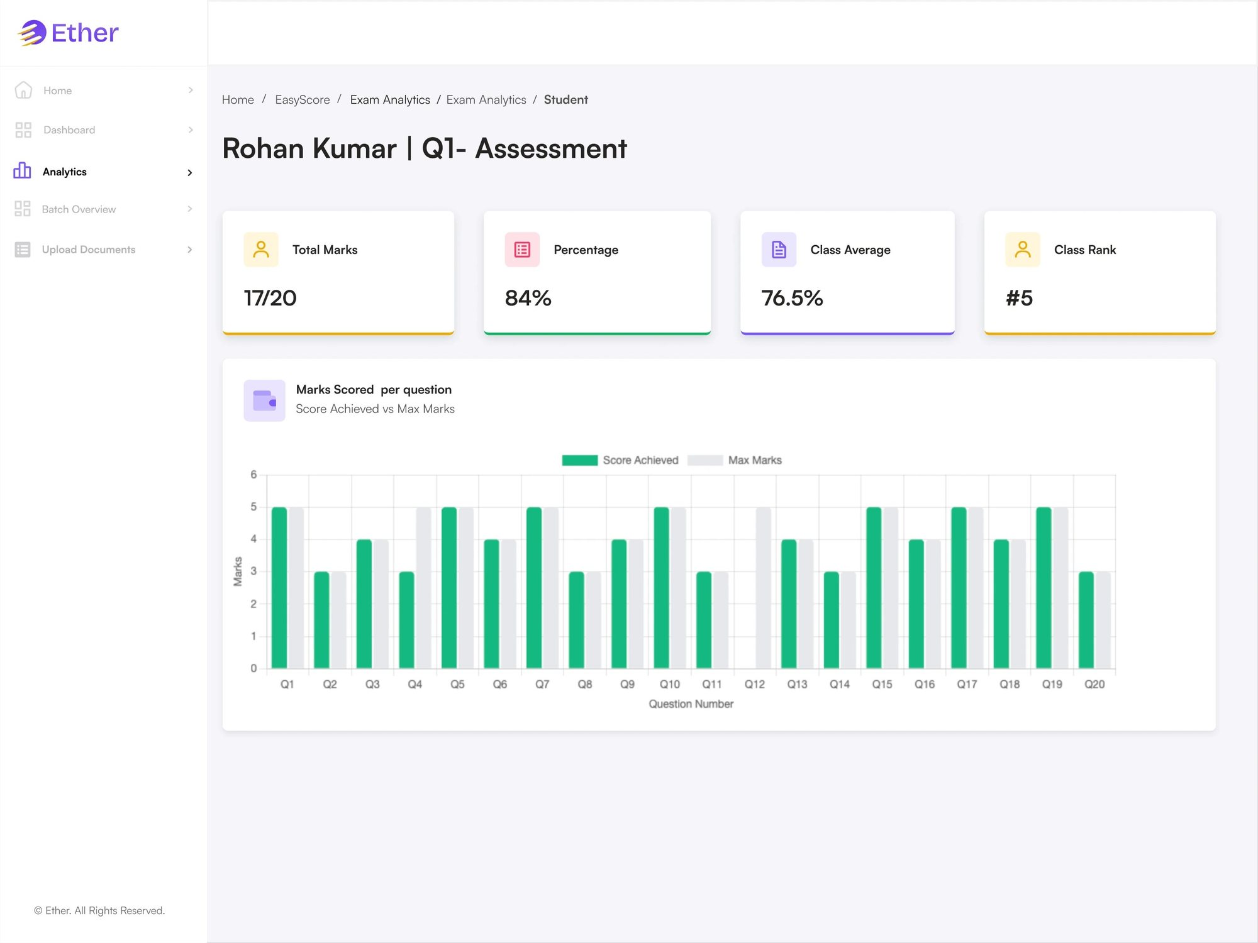Toggle Max Marks legend swatch
The image size is (1258, 943).
[x=705, y=460]
